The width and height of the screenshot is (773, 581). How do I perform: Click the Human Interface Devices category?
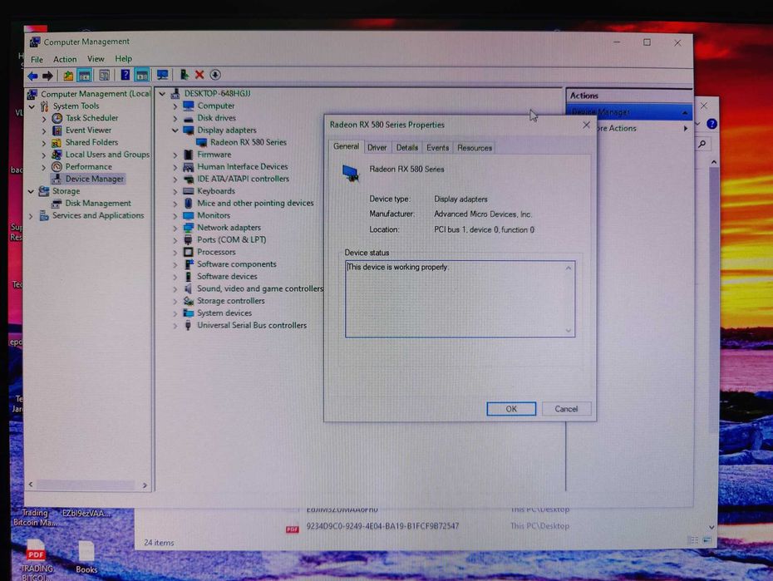point(242,166)
